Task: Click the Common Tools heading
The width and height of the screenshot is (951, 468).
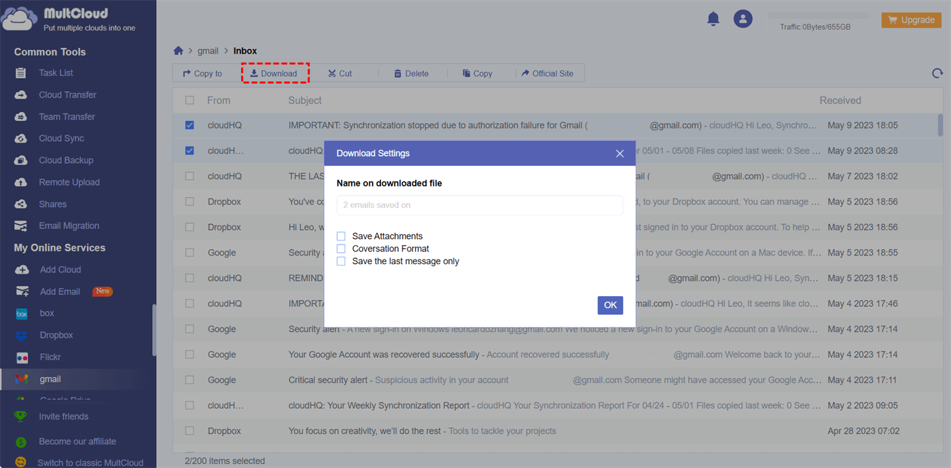Action: point(50,52)
